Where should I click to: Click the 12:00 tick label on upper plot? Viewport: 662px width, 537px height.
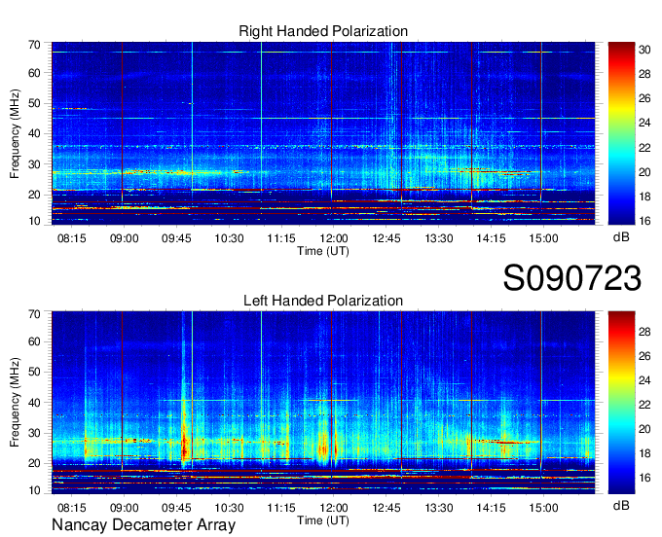tap(334, 238)
